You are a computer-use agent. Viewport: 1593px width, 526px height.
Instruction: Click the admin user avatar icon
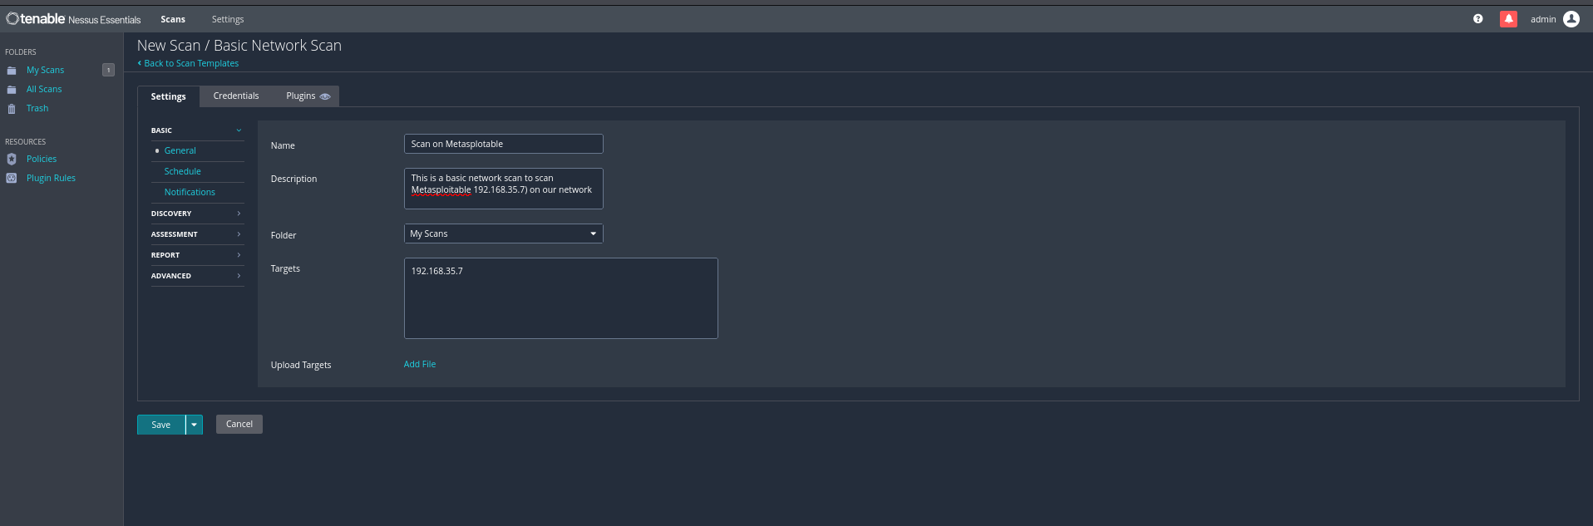[1571, 19]
